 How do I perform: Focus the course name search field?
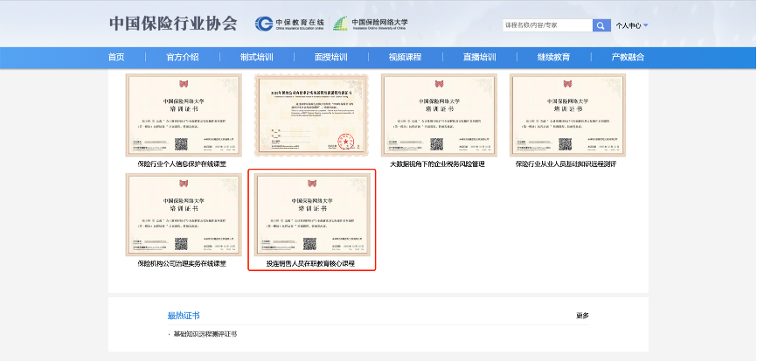[547, 25]
